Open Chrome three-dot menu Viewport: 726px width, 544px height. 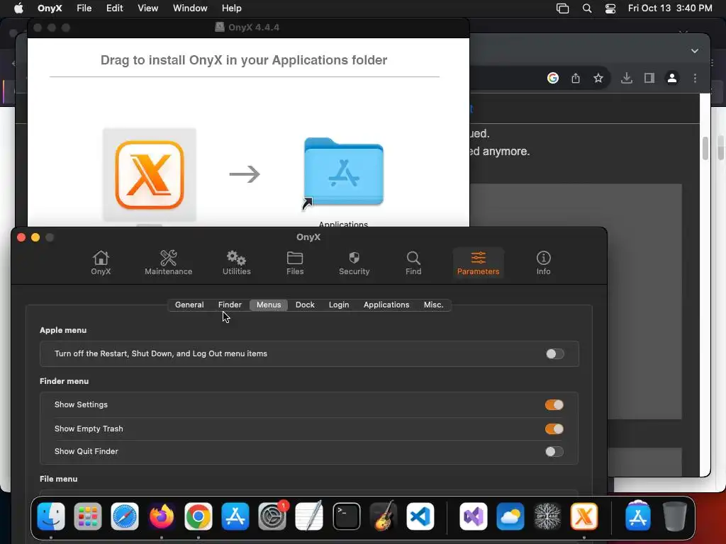coord(695,78)
